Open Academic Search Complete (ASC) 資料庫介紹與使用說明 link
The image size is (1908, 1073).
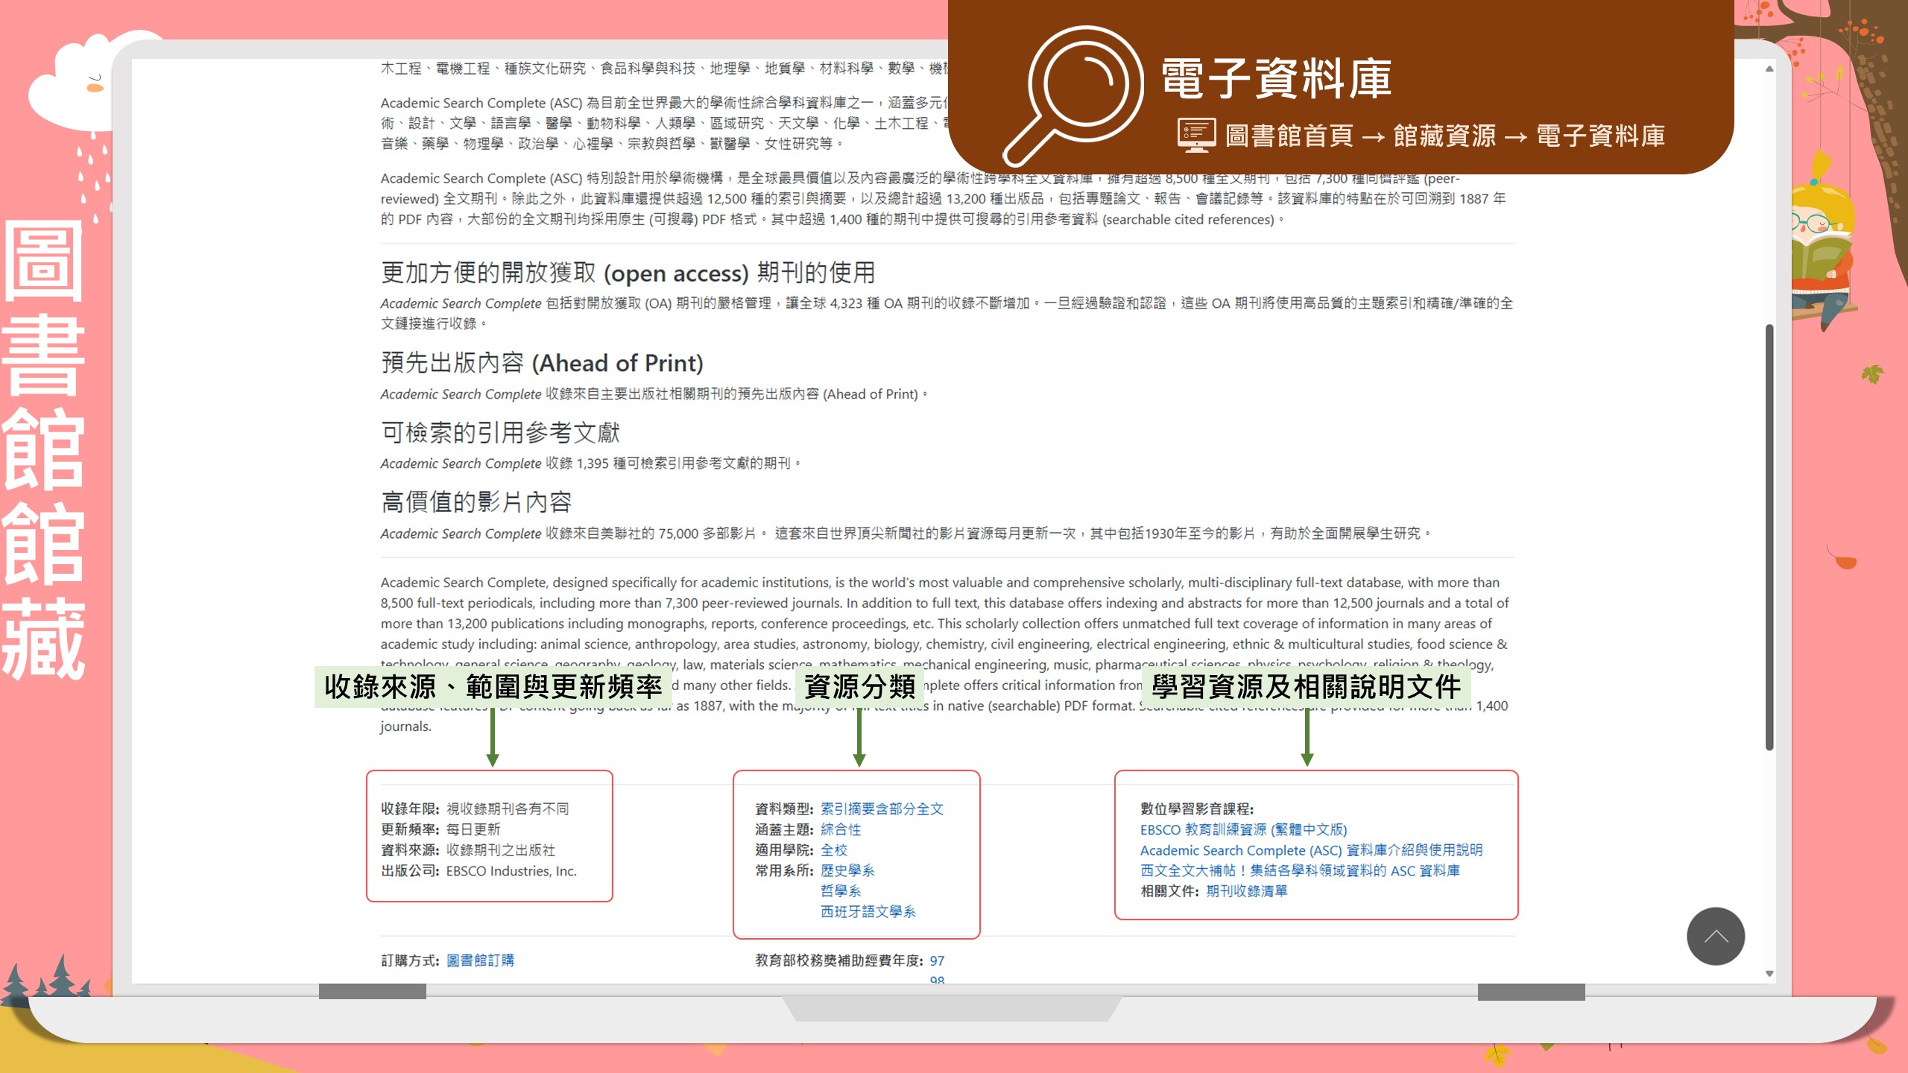click(1311, 850)
